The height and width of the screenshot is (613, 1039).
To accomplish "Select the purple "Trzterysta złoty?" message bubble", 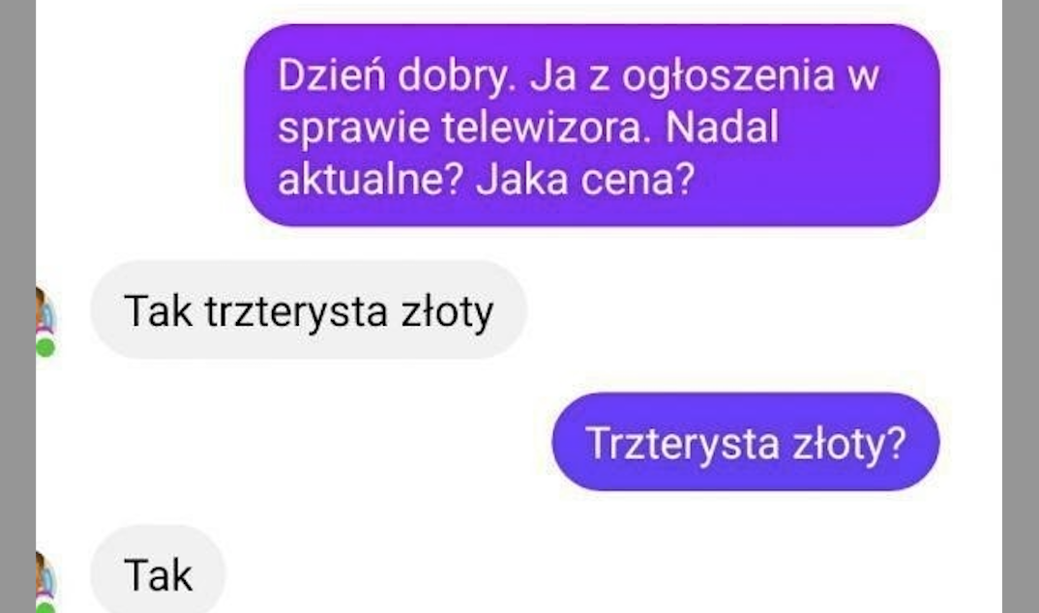I will 746,442.
